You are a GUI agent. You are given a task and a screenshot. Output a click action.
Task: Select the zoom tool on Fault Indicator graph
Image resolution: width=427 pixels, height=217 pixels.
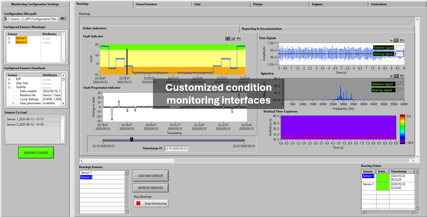click(233, 38)
